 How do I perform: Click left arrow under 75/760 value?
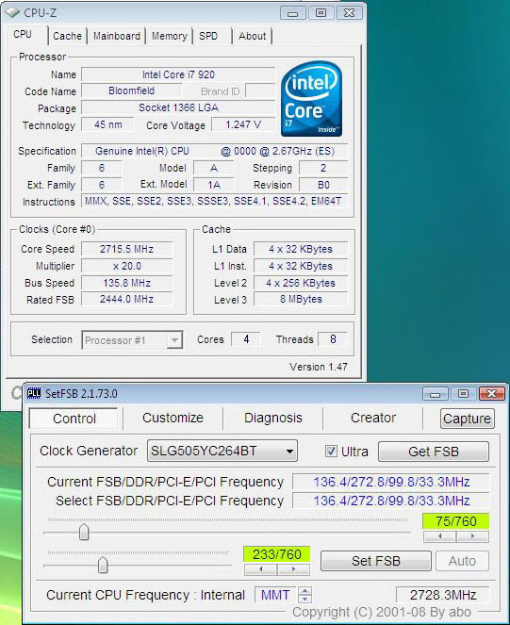pos(440,536)
